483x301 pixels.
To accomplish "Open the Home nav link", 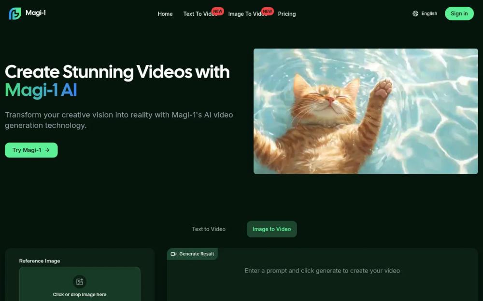I will [165, 14].
